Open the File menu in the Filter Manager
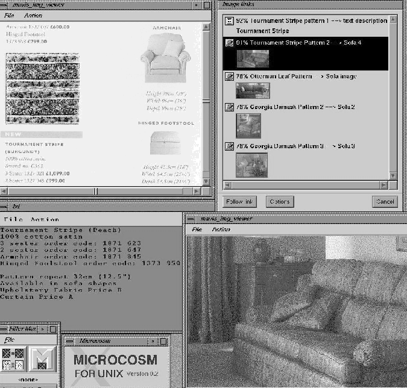The image size is (407, 388). pos(9,340)
